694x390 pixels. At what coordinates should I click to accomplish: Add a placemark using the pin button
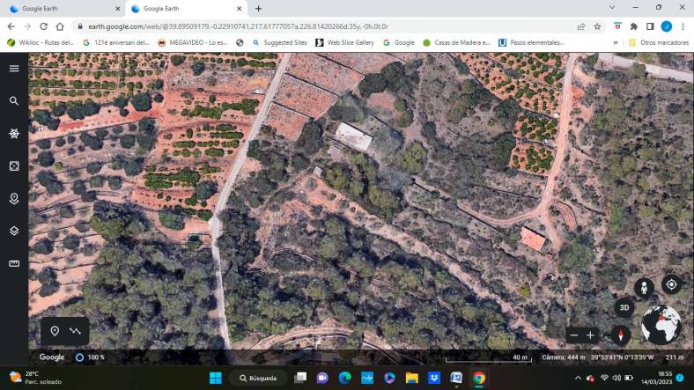point(55,331)
